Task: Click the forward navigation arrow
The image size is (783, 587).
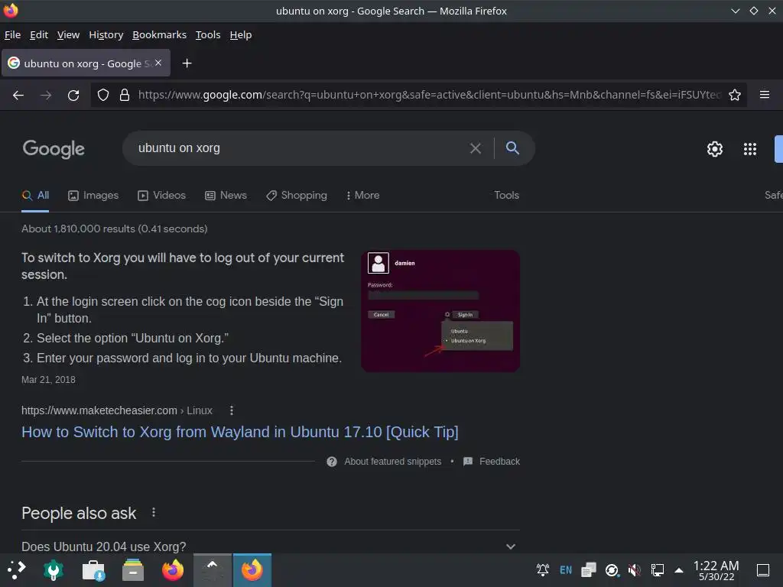Action: click(46, 95)
